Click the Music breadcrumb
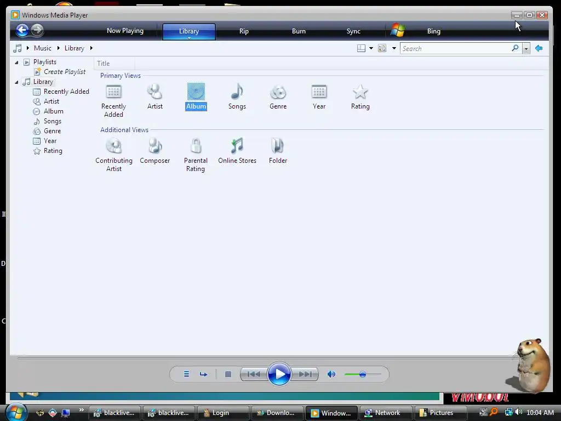Screen dimensions: 561x421 [43, 48]
